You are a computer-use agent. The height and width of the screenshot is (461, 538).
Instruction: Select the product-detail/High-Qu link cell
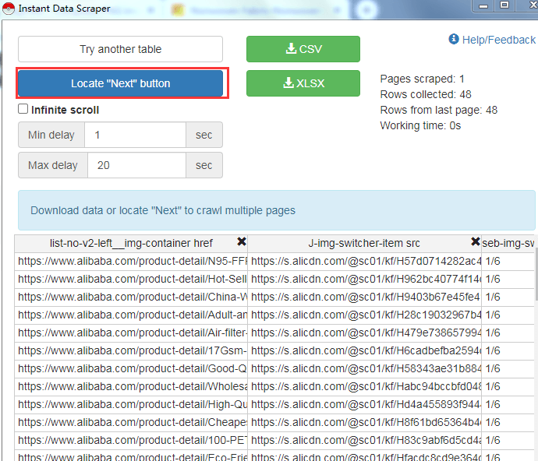(131, 404)
